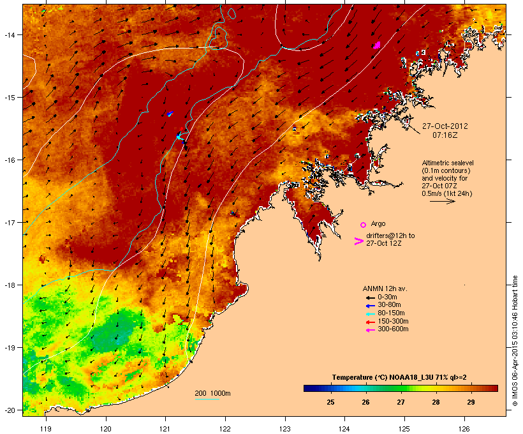Click the longitude axis label 122

pyautogui.click(x=225, y=429)
